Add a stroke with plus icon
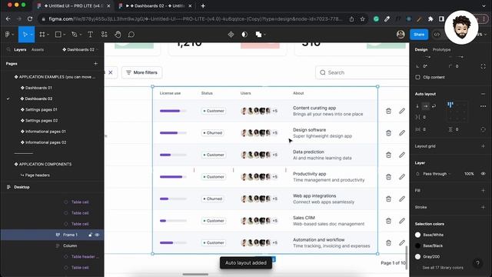Image resolution: width=492 pixels, height=277 pixels. pyautogui.click(x=483, y=207)
